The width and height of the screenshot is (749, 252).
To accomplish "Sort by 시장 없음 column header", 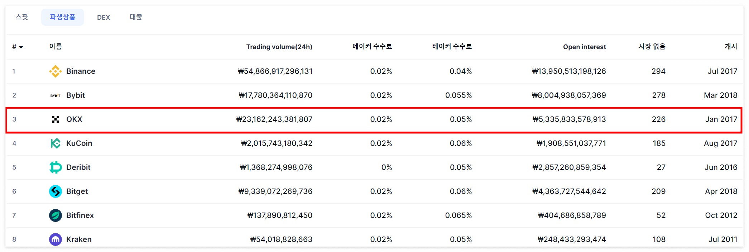I will coord(652,47).
